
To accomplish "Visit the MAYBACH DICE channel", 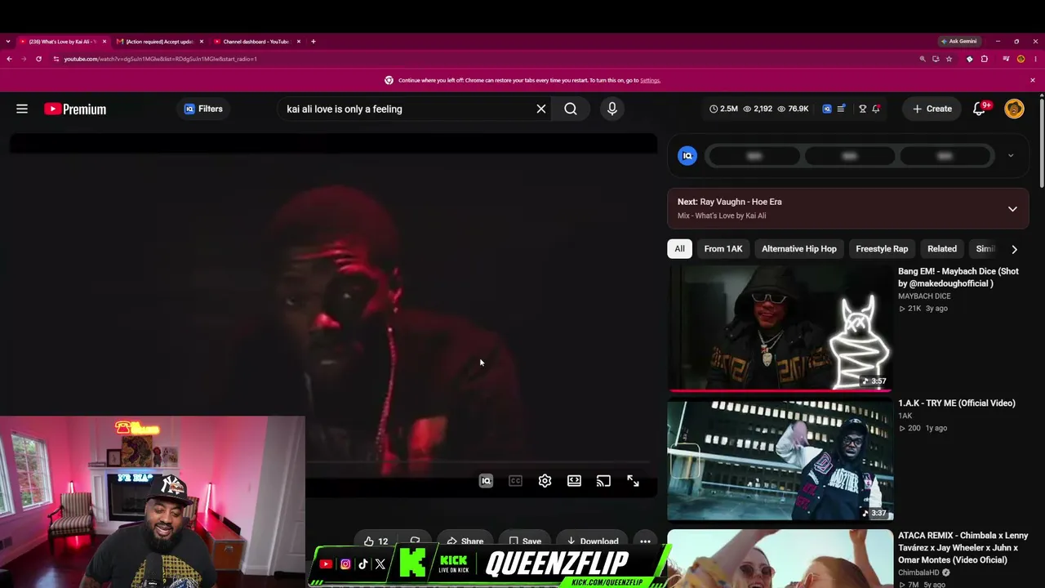I will pos(924,296).
